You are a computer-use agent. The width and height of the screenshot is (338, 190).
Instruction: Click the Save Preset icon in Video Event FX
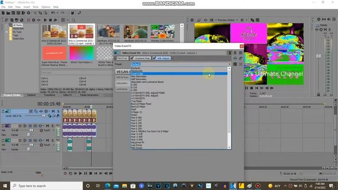point(235,64)
